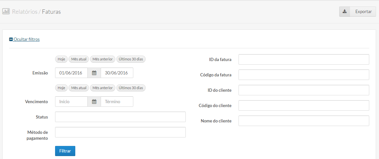This screenshot has width=379, height=159.
Task: Select Mês atual preset for Emissão
Action: click(79, 59)
